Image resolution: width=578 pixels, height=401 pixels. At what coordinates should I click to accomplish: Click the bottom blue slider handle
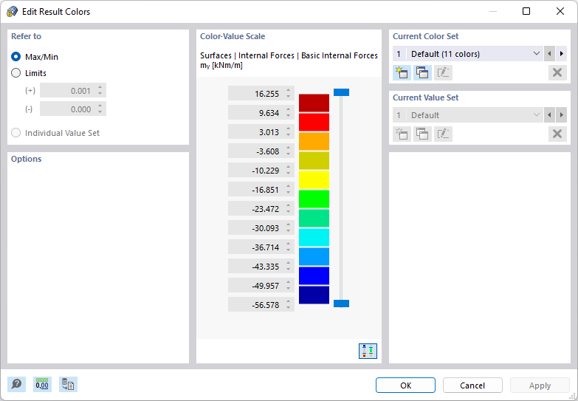(x=341, y=304)
